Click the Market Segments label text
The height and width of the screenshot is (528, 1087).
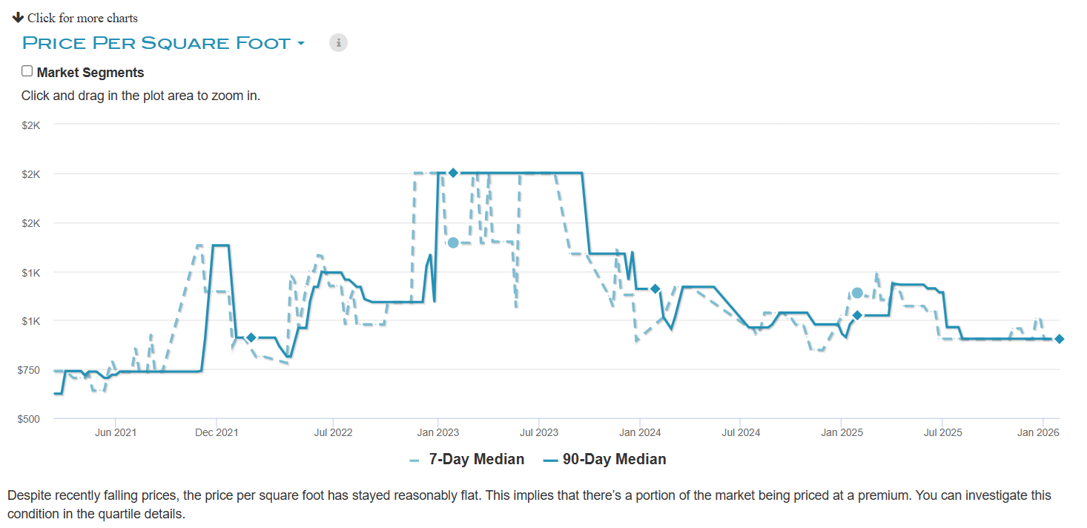click(x=90, y=73)
